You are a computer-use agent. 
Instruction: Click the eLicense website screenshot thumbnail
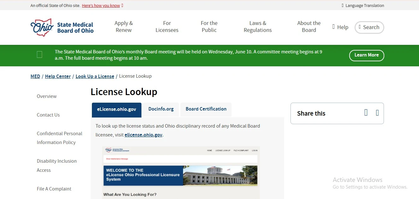[x=181, y=172]
